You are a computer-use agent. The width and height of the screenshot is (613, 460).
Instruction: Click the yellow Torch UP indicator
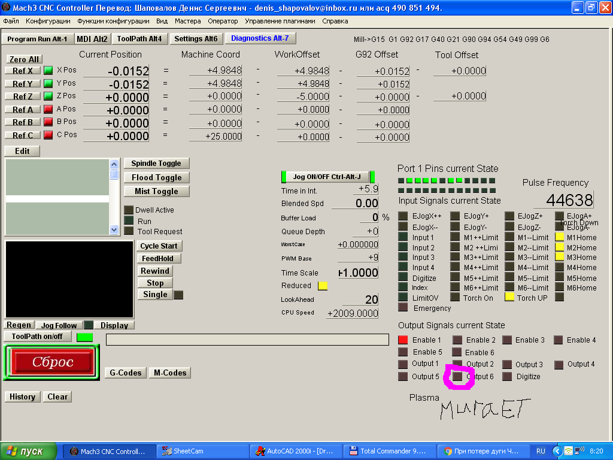coord(510,296)
